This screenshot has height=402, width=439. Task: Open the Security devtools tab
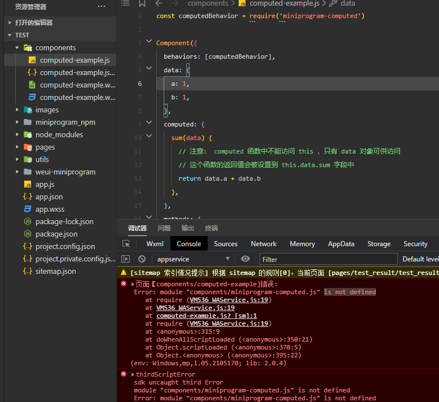pos(415,244)
